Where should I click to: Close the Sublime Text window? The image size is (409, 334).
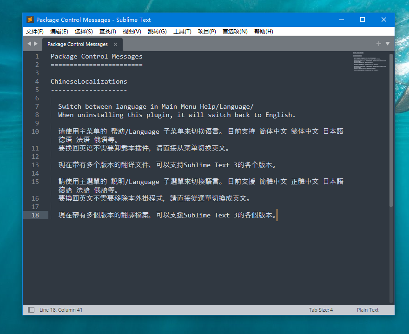coord(384,20)
